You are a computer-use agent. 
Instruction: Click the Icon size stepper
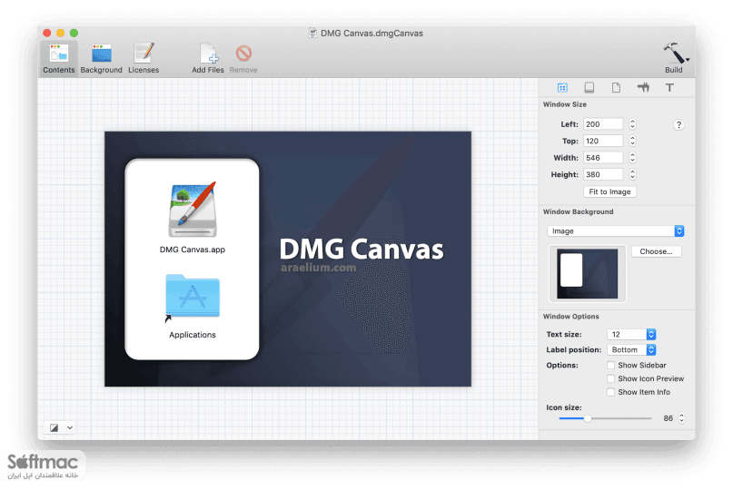[681, 418]
